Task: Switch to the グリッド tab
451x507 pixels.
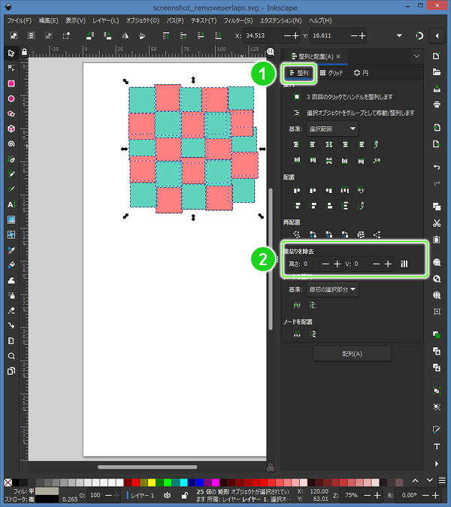Action: [x=331, y=73]
